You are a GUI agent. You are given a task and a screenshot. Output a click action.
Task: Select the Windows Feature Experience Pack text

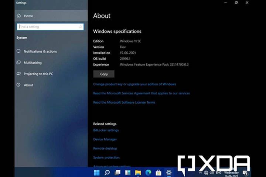154,65
